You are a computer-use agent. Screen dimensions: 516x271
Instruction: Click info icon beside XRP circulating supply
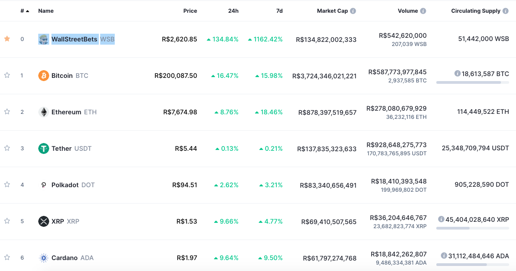pyautogui.click(x=441, y=219)
